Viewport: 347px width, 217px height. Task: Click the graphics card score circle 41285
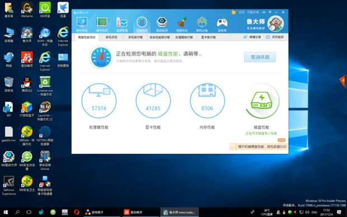(153, 100)
